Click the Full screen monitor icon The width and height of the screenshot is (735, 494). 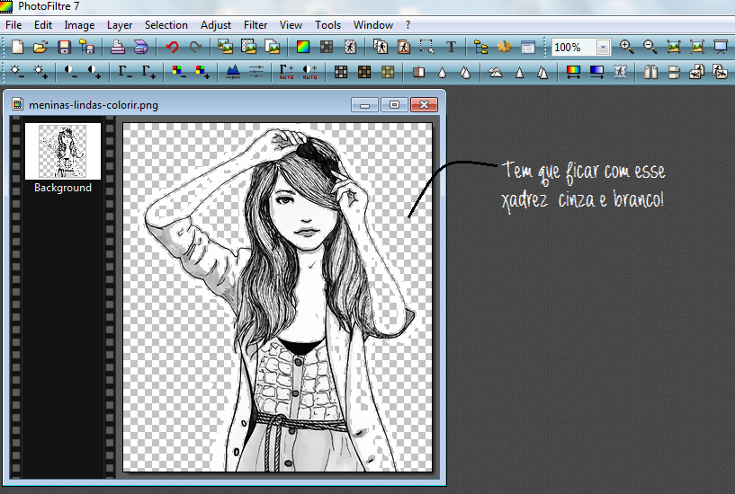(720, 47)
